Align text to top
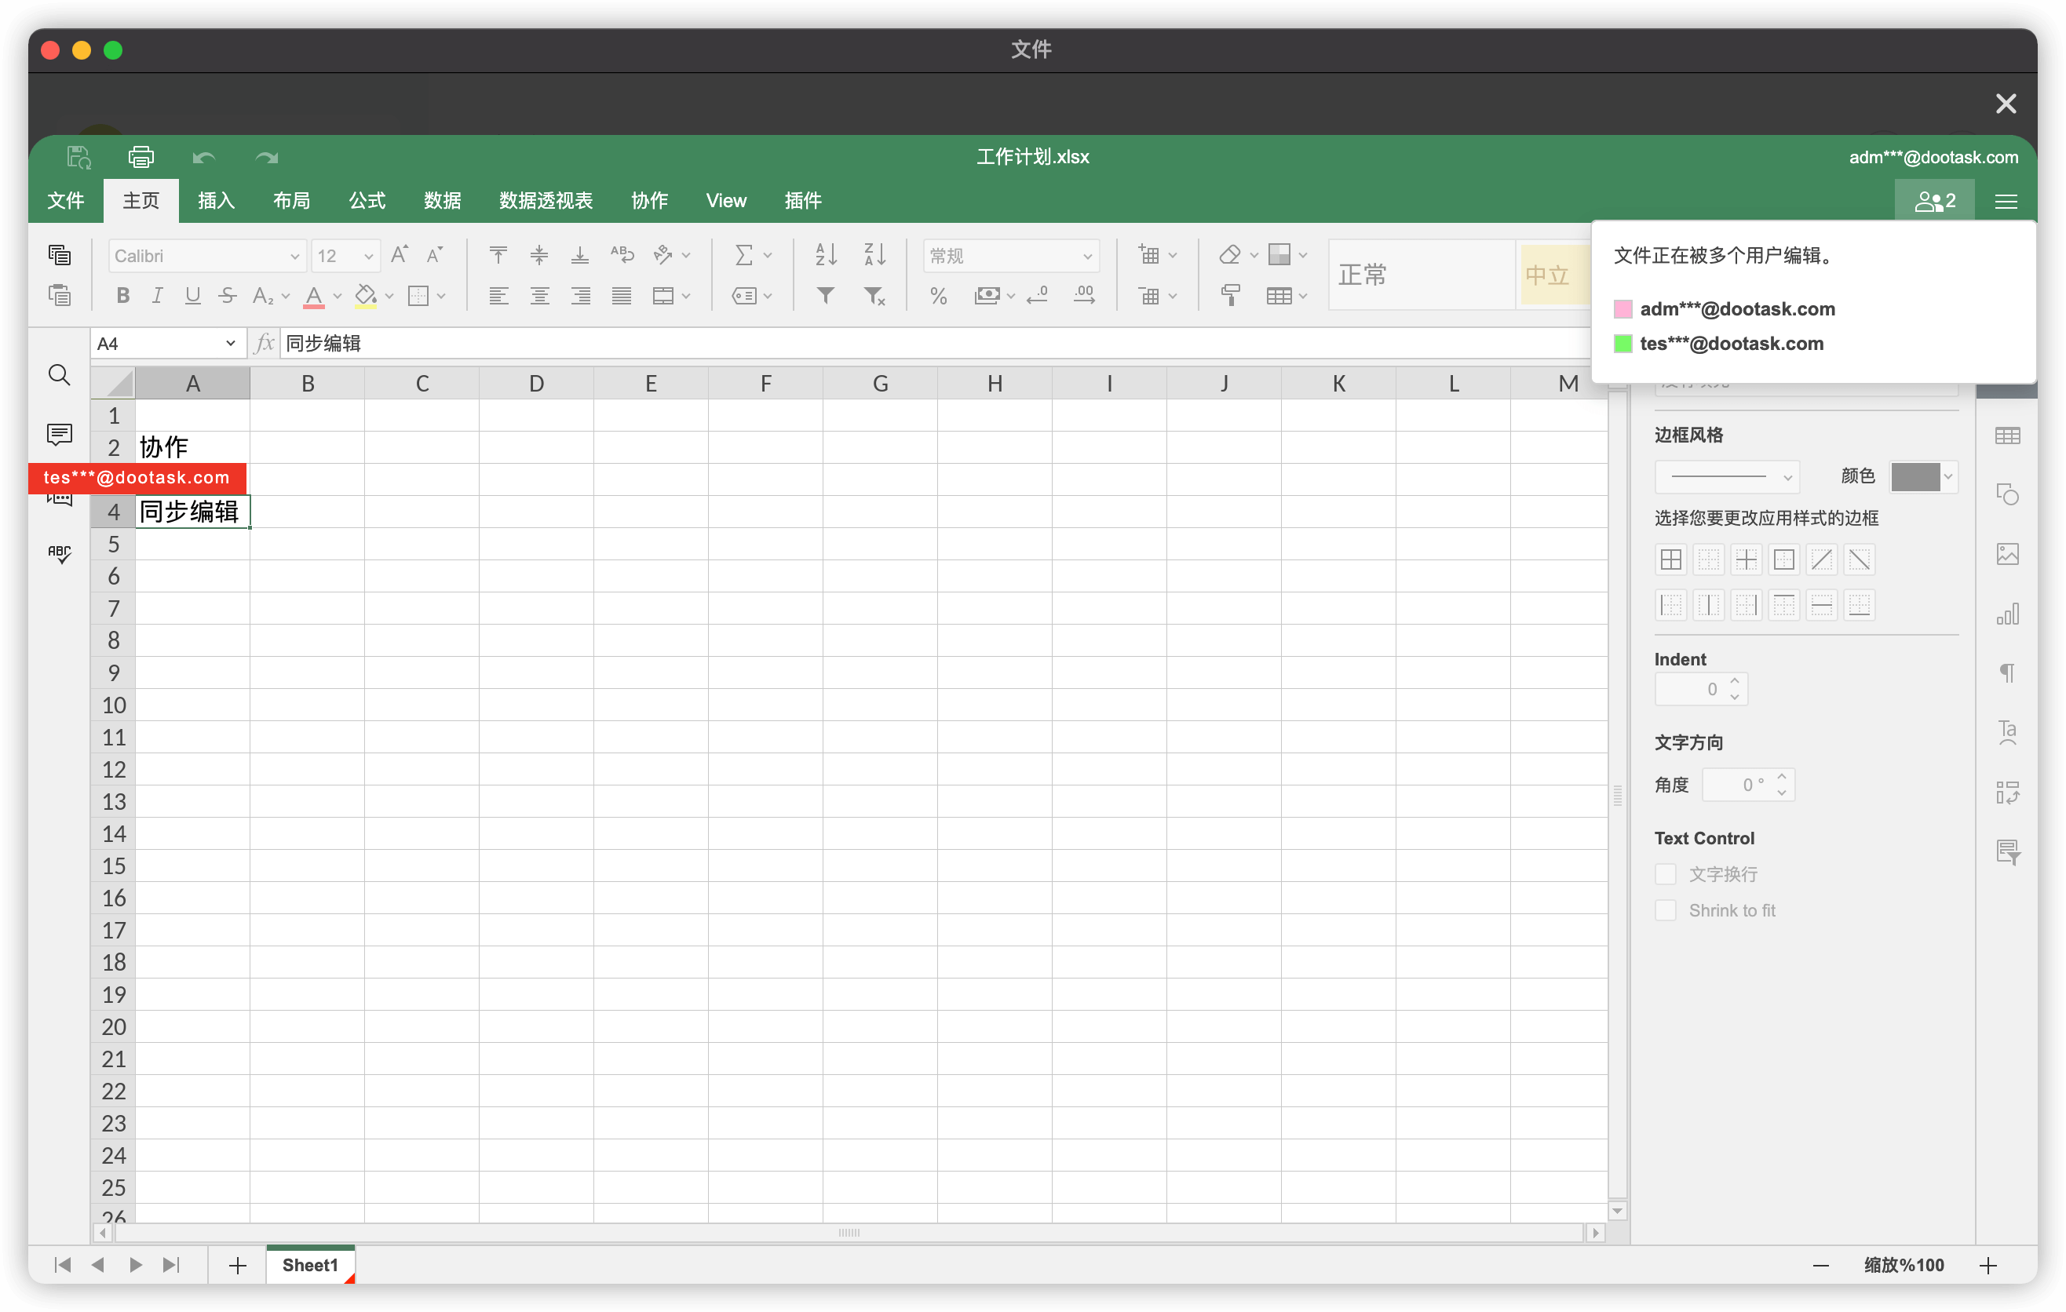 (498, 255)
